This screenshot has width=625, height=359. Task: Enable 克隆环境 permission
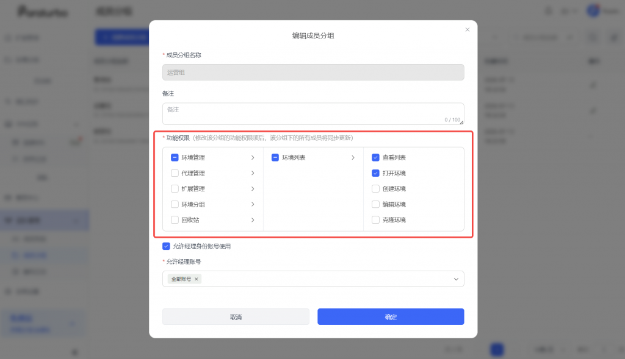(375, 219)
